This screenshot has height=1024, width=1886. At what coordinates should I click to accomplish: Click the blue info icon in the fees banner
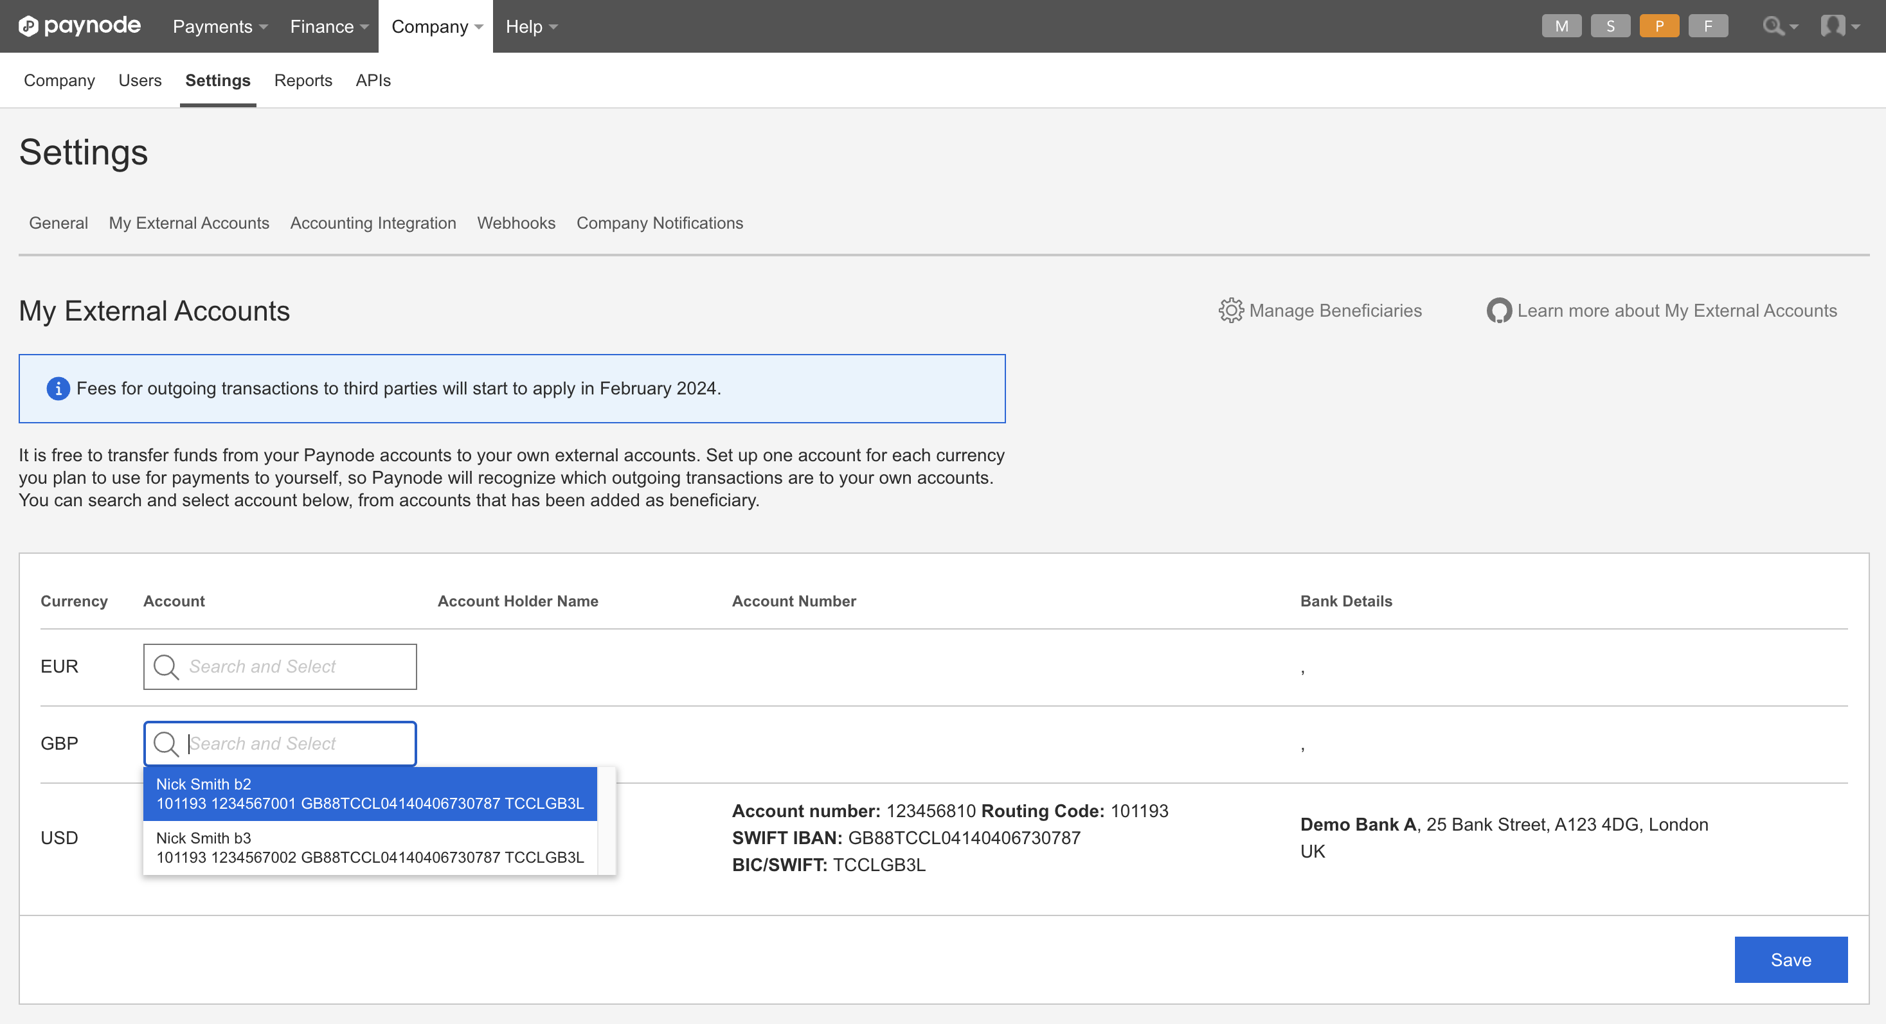pos(58,389)
